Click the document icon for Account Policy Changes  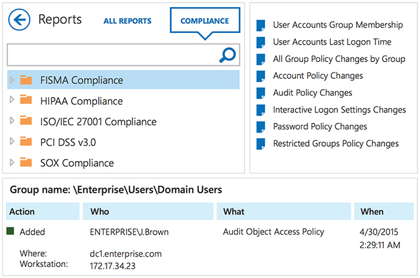click(x=260, y=76)
